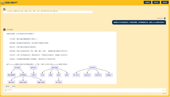Image resolution: width=170 pixels, height=97 pixels.
Task: Click the user message bubble mentioning mermaid
Action: coord(139,22)
